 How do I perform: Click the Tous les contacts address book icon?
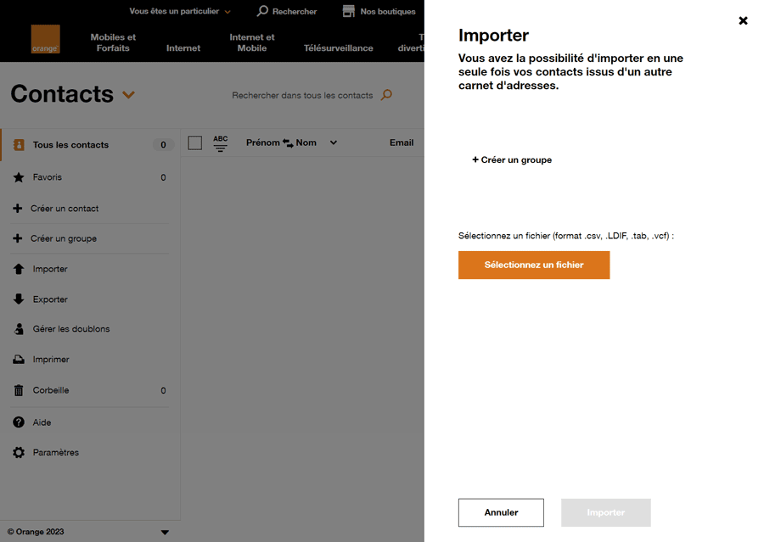tap(19, 145)
